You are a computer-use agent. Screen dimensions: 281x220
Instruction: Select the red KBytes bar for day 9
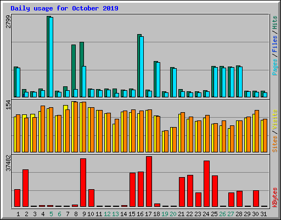(83, 183)
